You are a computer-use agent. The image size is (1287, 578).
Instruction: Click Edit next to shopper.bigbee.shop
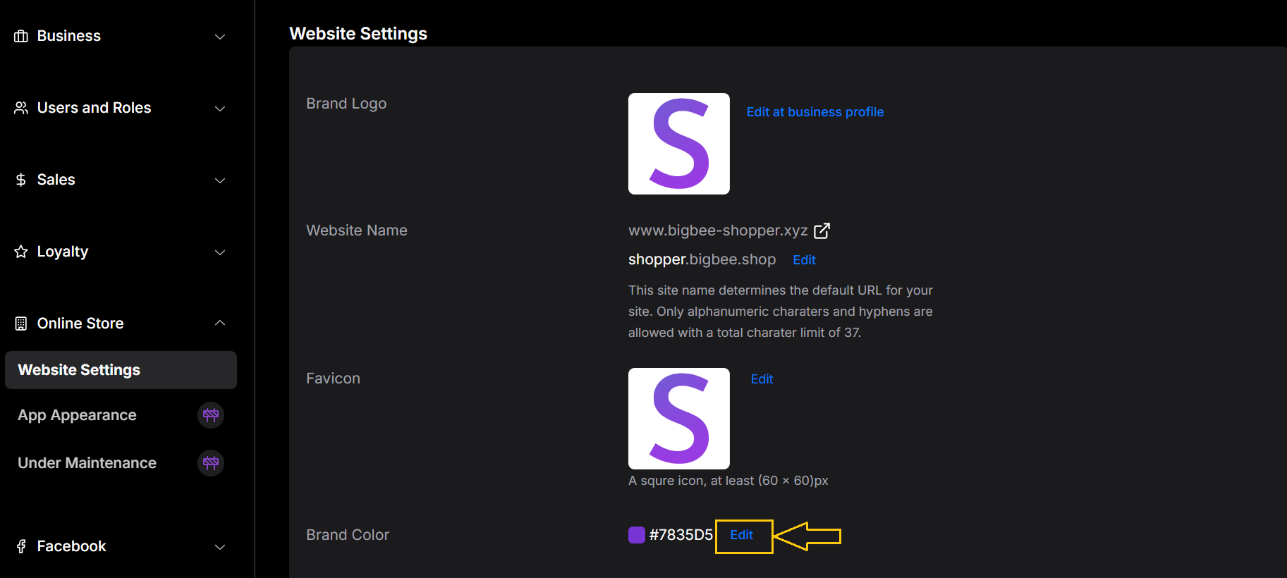[x=804, y=260]
